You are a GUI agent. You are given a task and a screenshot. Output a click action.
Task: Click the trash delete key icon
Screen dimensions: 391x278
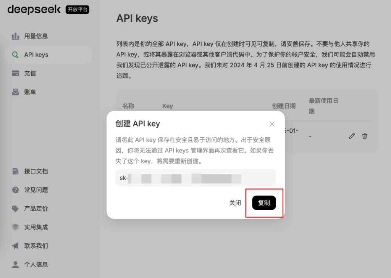pyautogui.click(x=365, y=136)
